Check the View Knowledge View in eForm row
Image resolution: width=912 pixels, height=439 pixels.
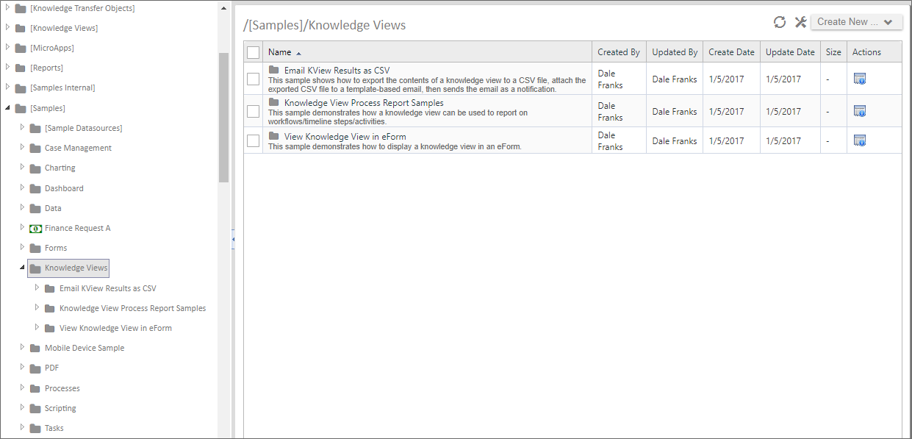[x=253, y=140]
